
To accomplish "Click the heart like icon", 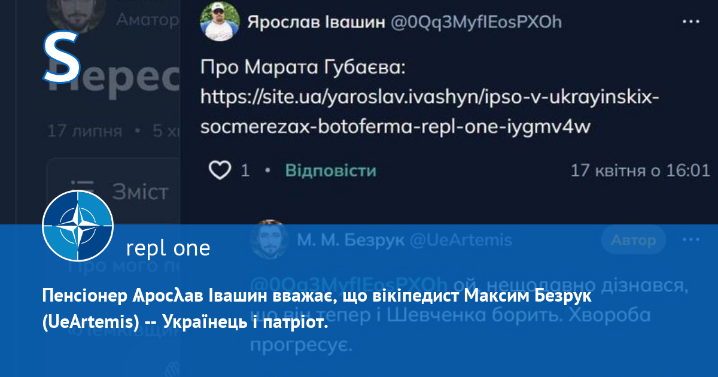I will 220,171.
